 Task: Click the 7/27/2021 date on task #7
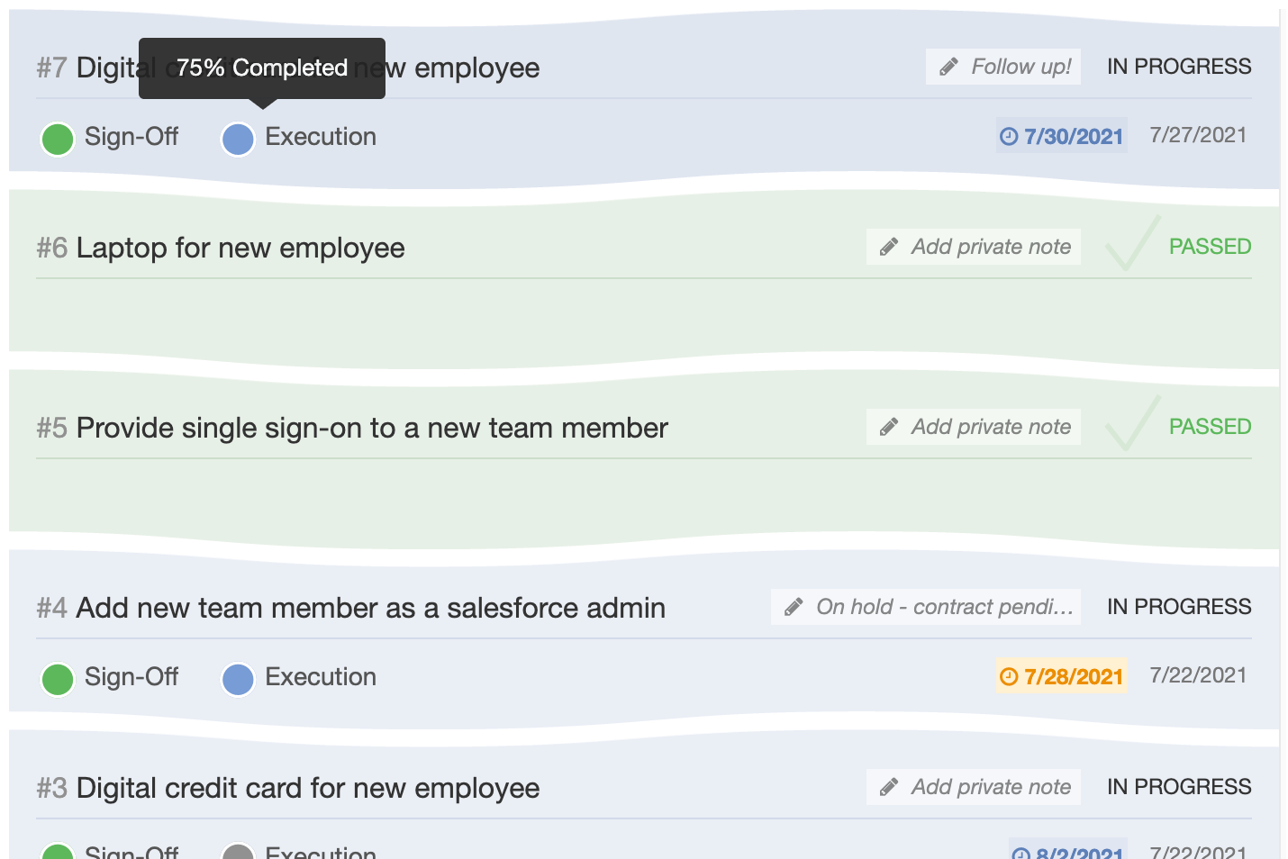[1198, 134]
